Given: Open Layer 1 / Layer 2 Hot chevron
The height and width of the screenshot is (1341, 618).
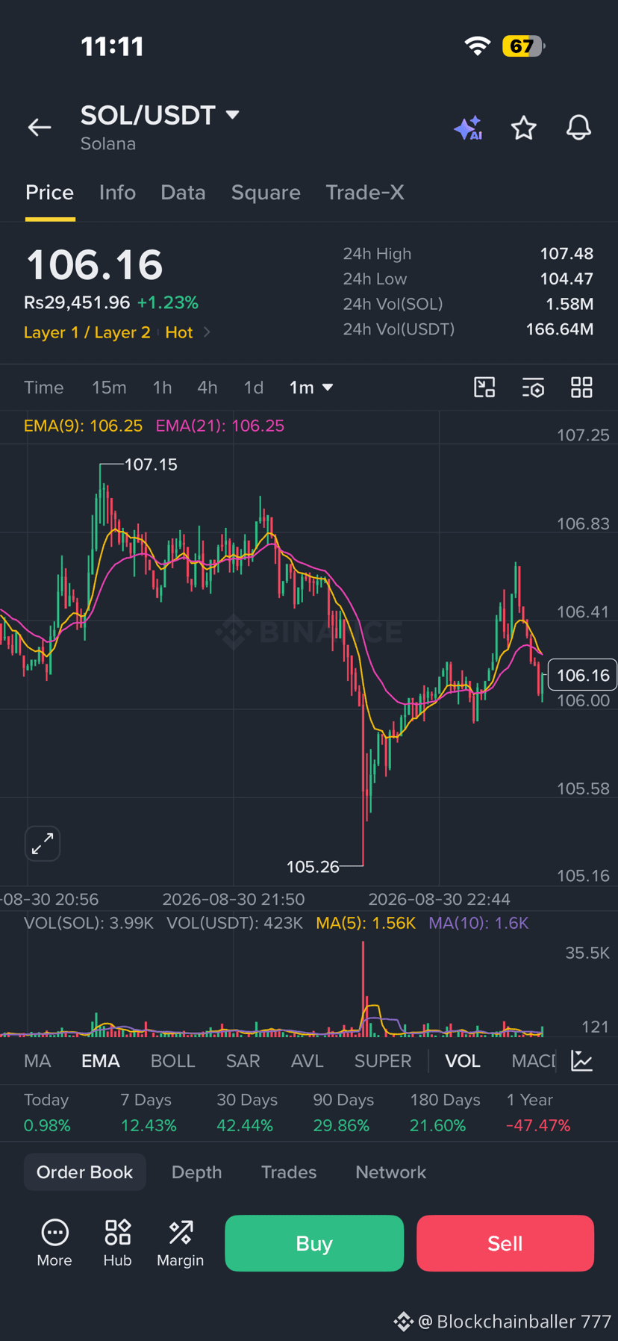Looking at the screenshot, I should (x=207, y=332).
